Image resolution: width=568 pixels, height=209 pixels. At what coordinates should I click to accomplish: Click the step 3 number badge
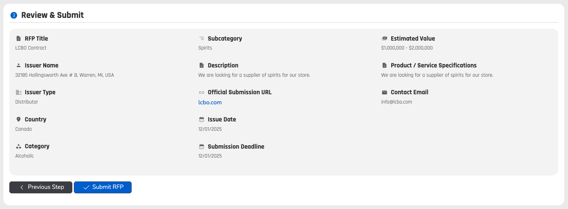point(14,15)
